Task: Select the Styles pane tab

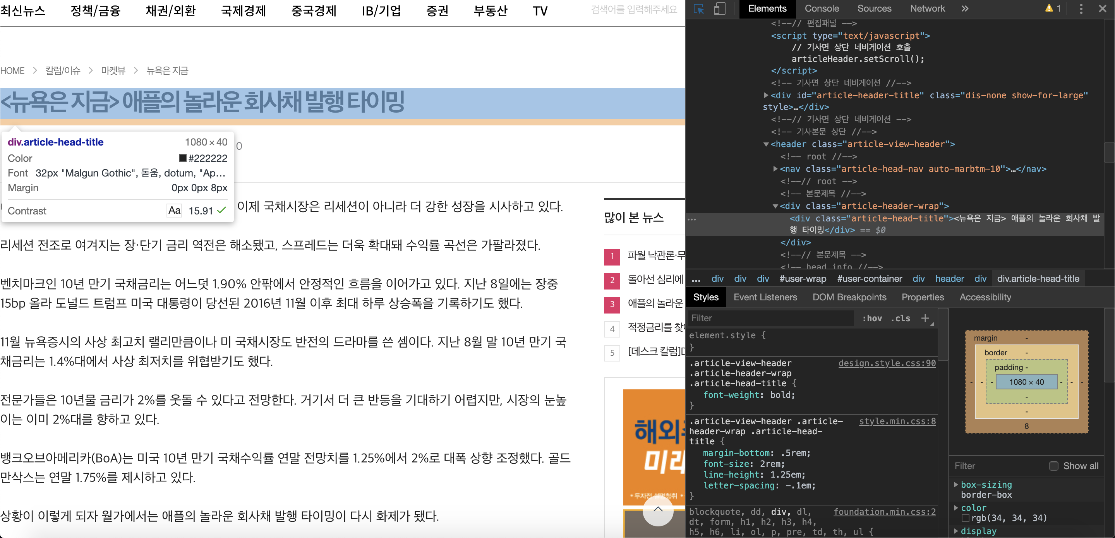Action: (x=705, y=297)
